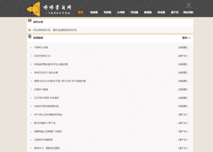This screenshot has width=213, height=152.
Task: Click the [最干货] tag on 历史学资料汇总 row
Action: point(183,56)
